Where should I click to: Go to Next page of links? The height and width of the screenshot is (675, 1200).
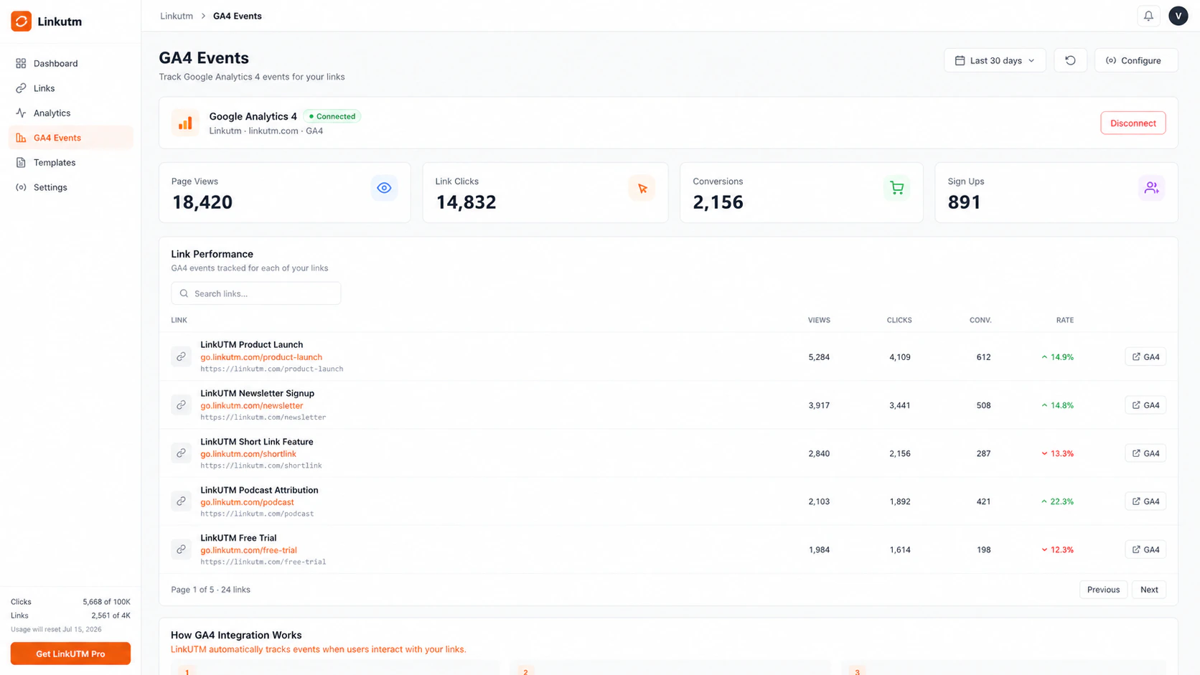coord(1149,590)
